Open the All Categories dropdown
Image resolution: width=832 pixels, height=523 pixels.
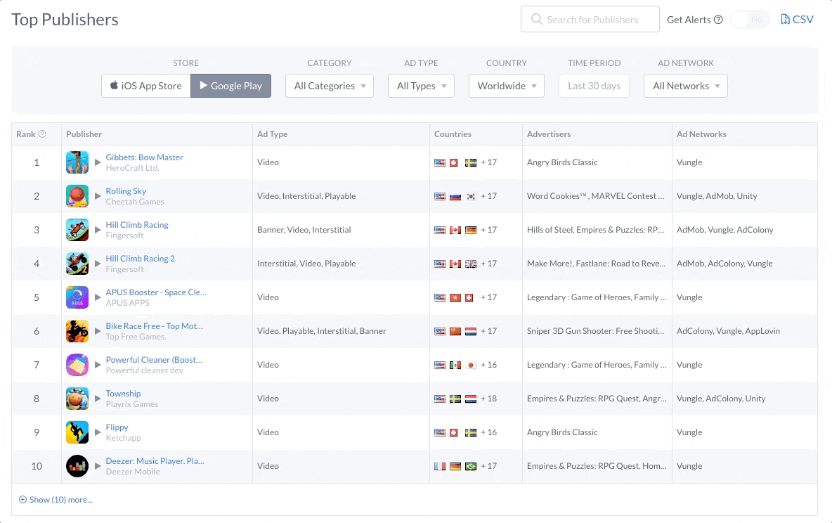[x=330, y=86]
